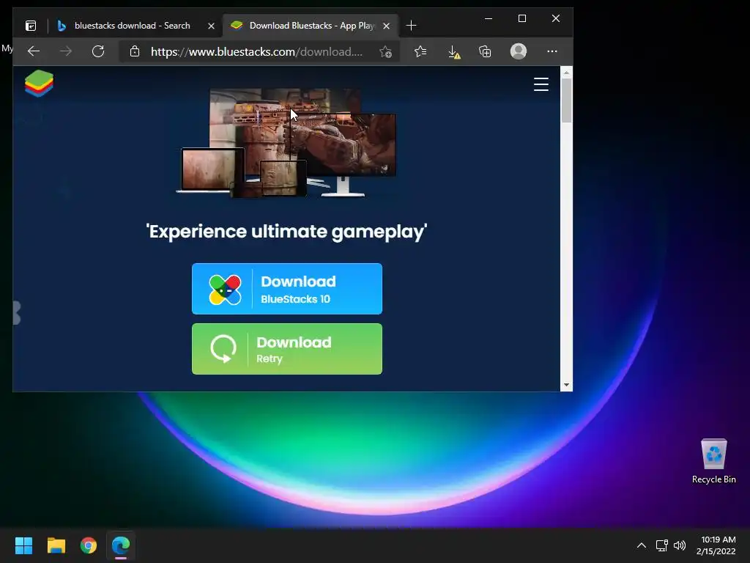Select the Recycle Bin desktop icon
The height and width of the screenshot is (563, 750).
coord(713,461)
